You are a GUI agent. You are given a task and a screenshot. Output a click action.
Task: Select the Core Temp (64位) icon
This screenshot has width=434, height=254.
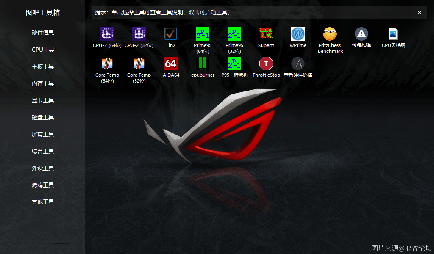[107, 63]
